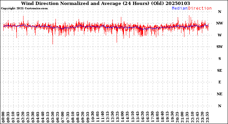Click the 04:40 time label
The width and height of the screenshot is (228, 124).
click(x=43, y=117)
